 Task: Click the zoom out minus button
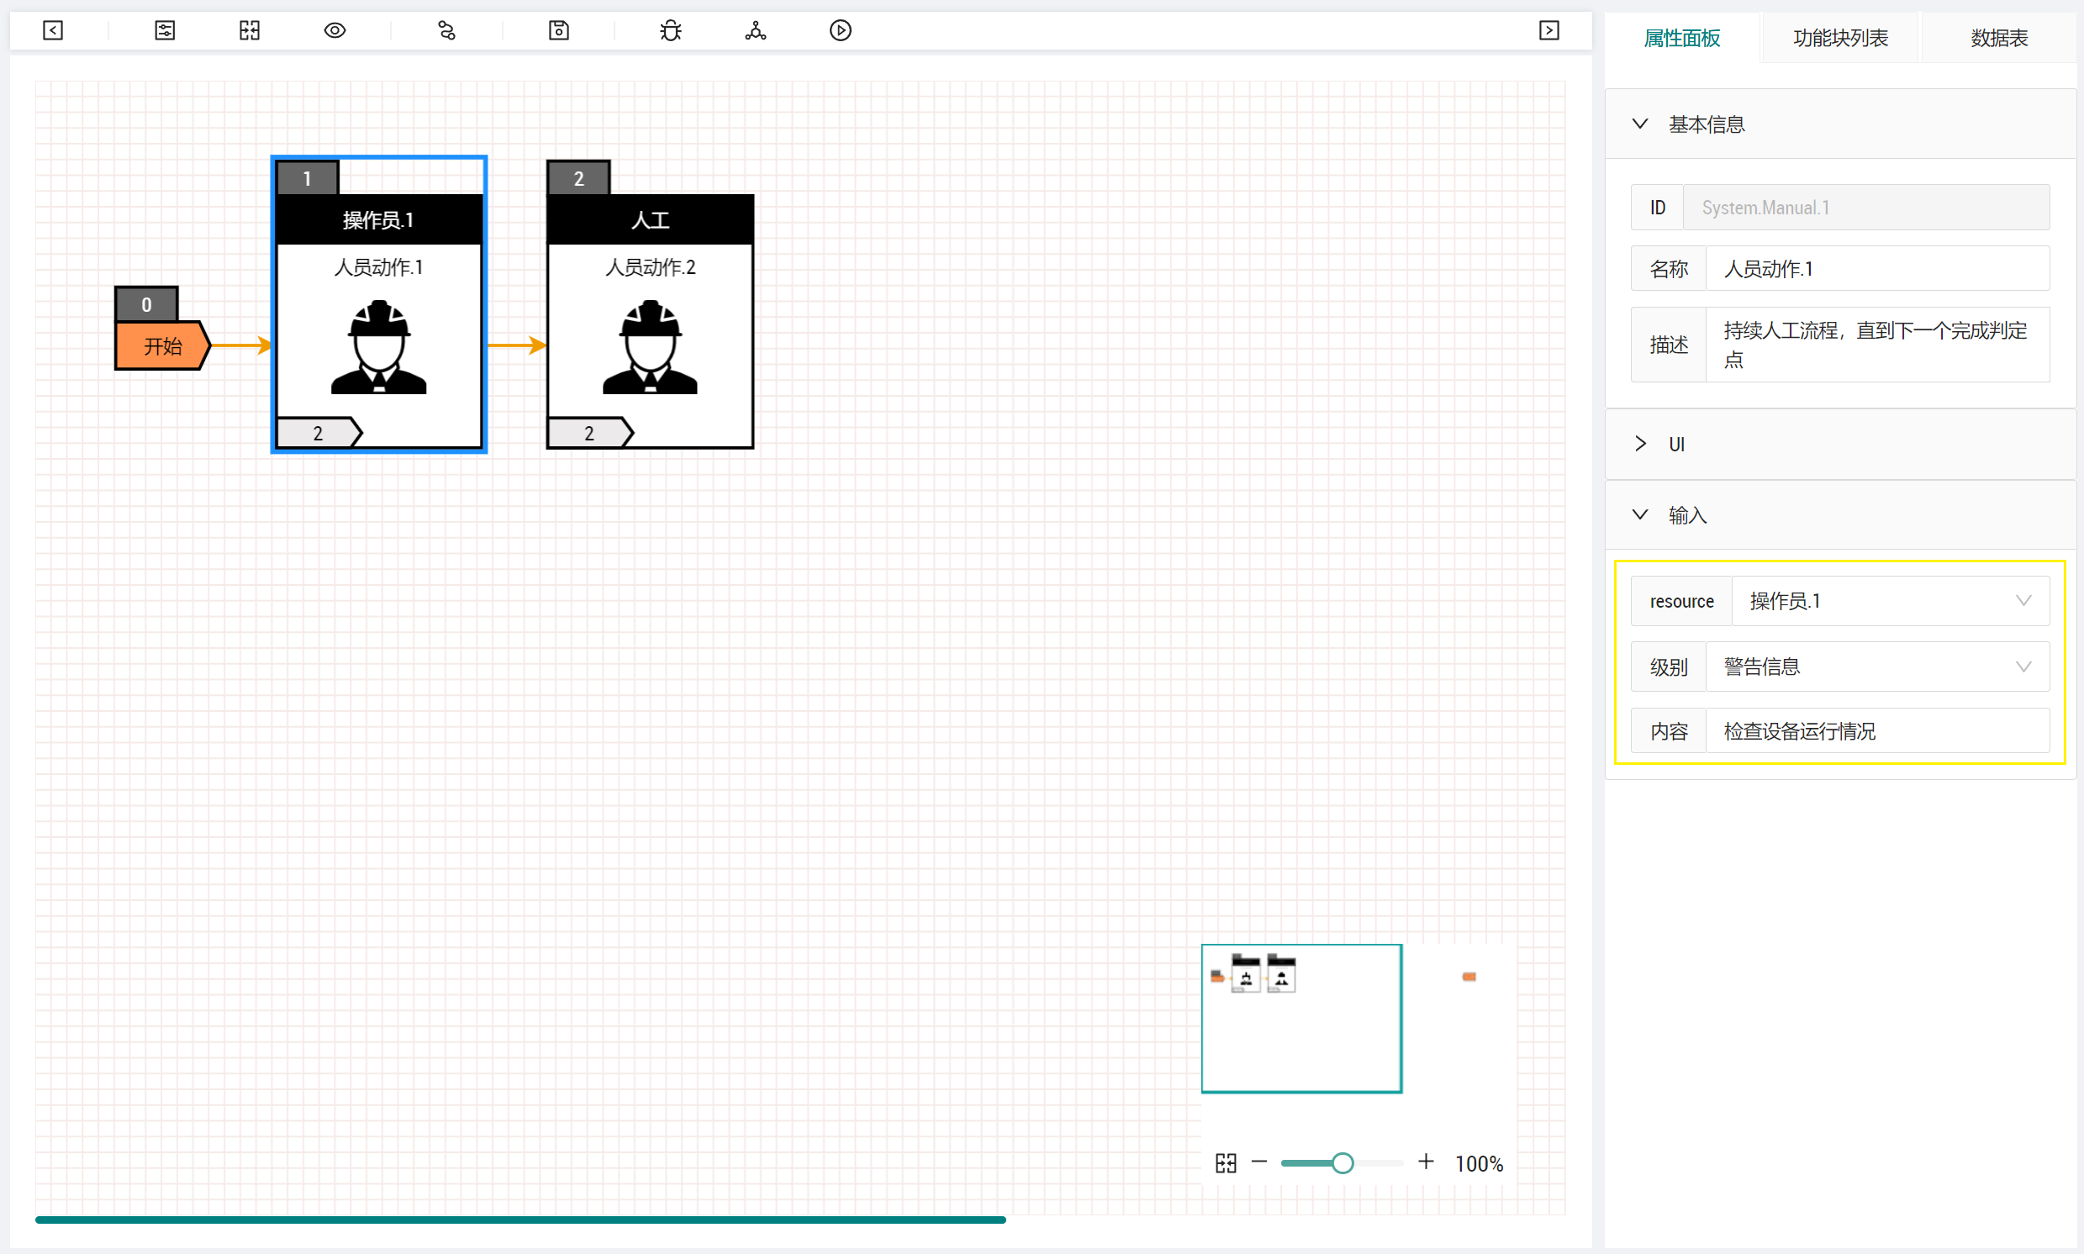[1259, 1162]
